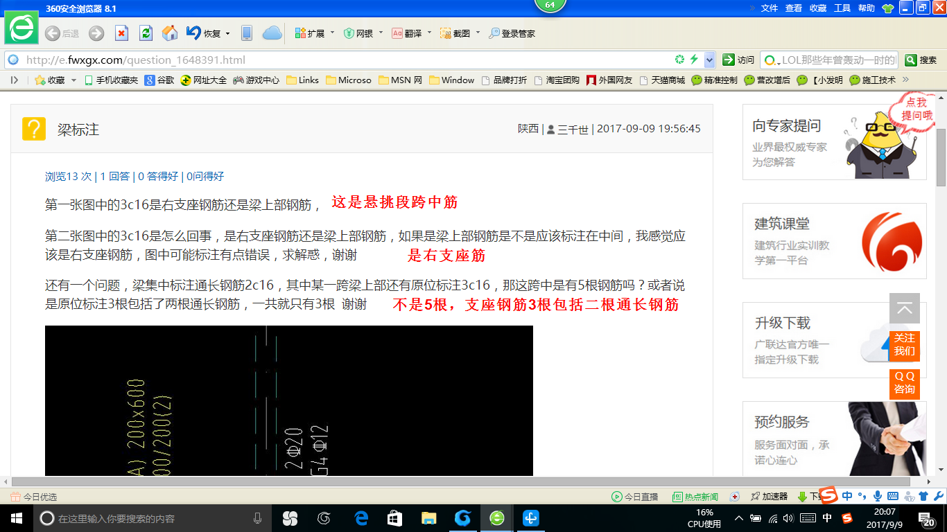Viewport: 947px width, 532px height.
Task: Open File Explorer from the taskbar
Action: pos(429,518)
